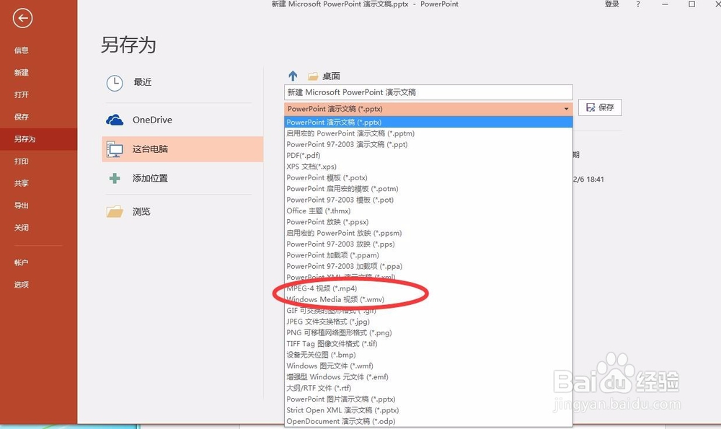Click the clock icon for Recent
Image resolution: width=721 pixels, height=429 pixels.
[115, 83]
